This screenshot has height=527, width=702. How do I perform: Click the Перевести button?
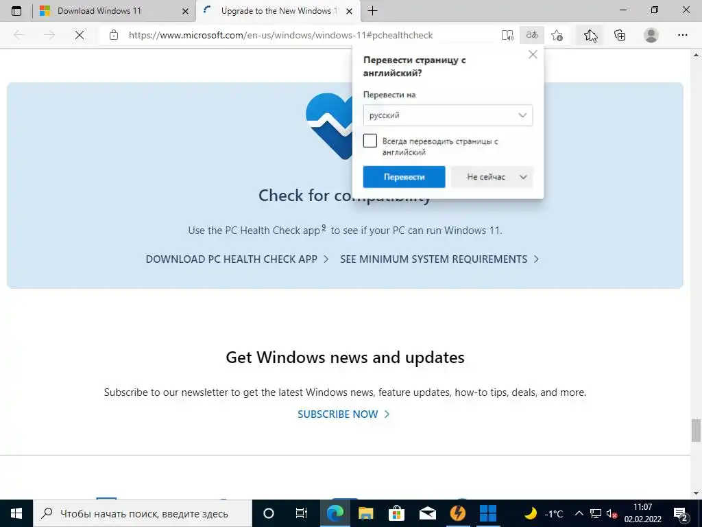pyautogui.click(x=404, y=177)
